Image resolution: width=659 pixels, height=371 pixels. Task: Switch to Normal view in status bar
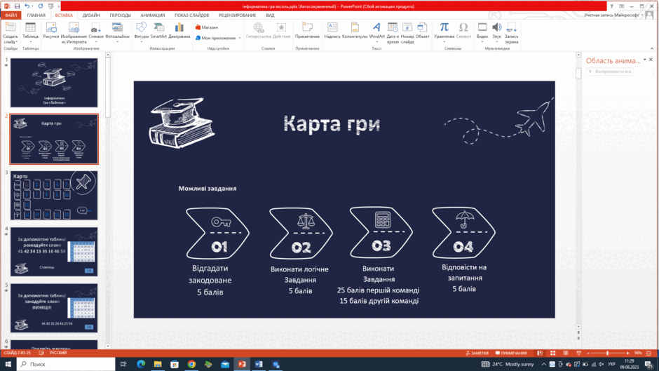pos(540,353)
